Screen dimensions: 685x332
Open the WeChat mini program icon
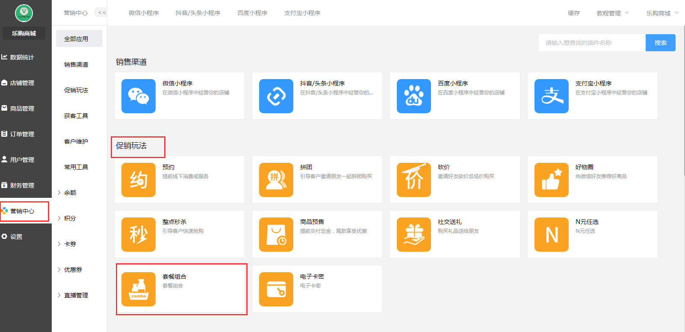click(x=139, y=96)
